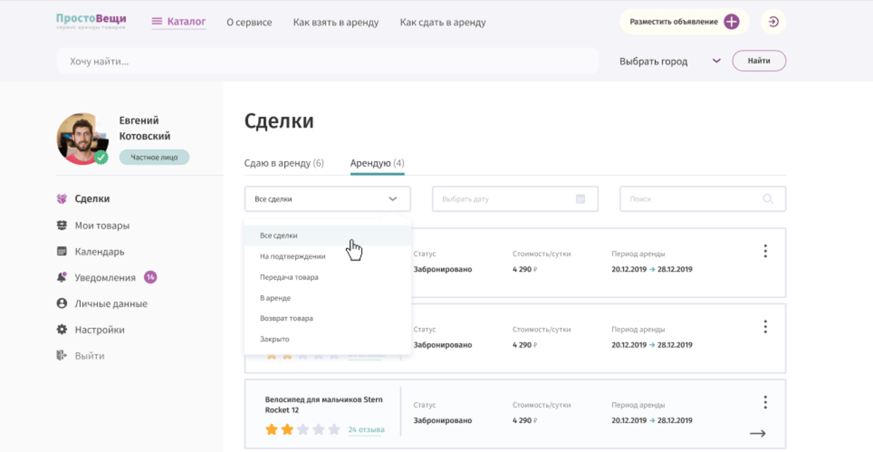Collapse the Все сделки filter dropdown
This screenshot has height=452, width=873.
[x=393, y=199]
